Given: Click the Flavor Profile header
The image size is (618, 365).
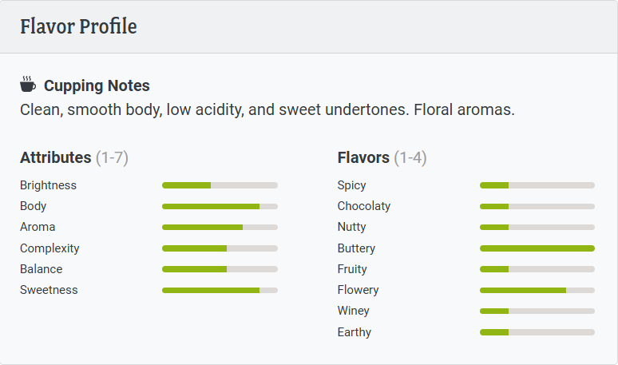Looking at the screenshot, I should (78, 26).
